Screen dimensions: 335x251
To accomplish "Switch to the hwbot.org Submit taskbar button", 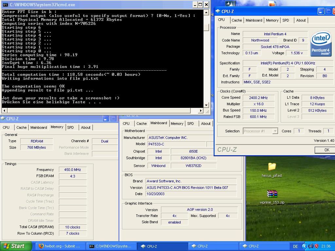I will coord(60,246).
